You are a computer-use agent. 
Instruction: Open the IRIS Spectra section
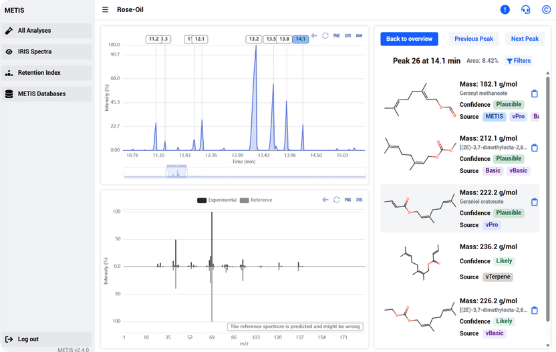pyautogui.click(x=47, y=51)
